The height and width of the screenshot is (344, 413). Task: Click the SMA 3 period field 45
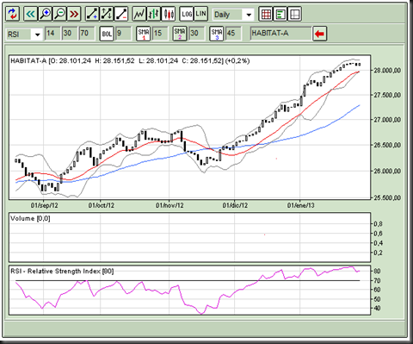[x=233, y=34]
